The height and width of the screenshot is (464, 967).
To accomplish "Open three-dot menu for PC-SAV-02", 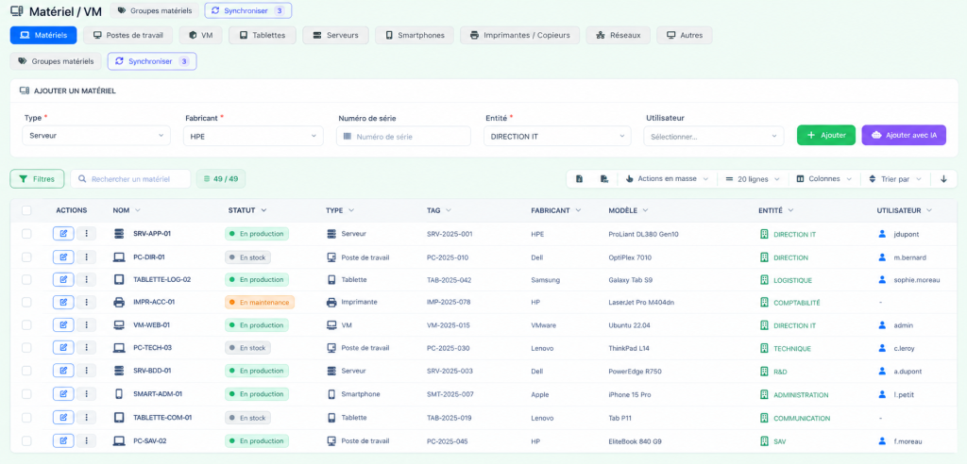I will [86, 440].
